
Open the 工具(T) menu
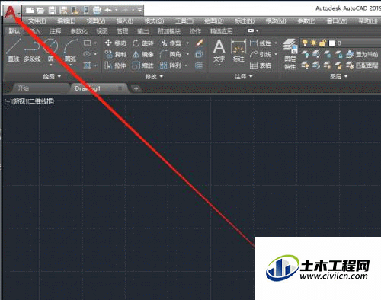coord(184,21)
